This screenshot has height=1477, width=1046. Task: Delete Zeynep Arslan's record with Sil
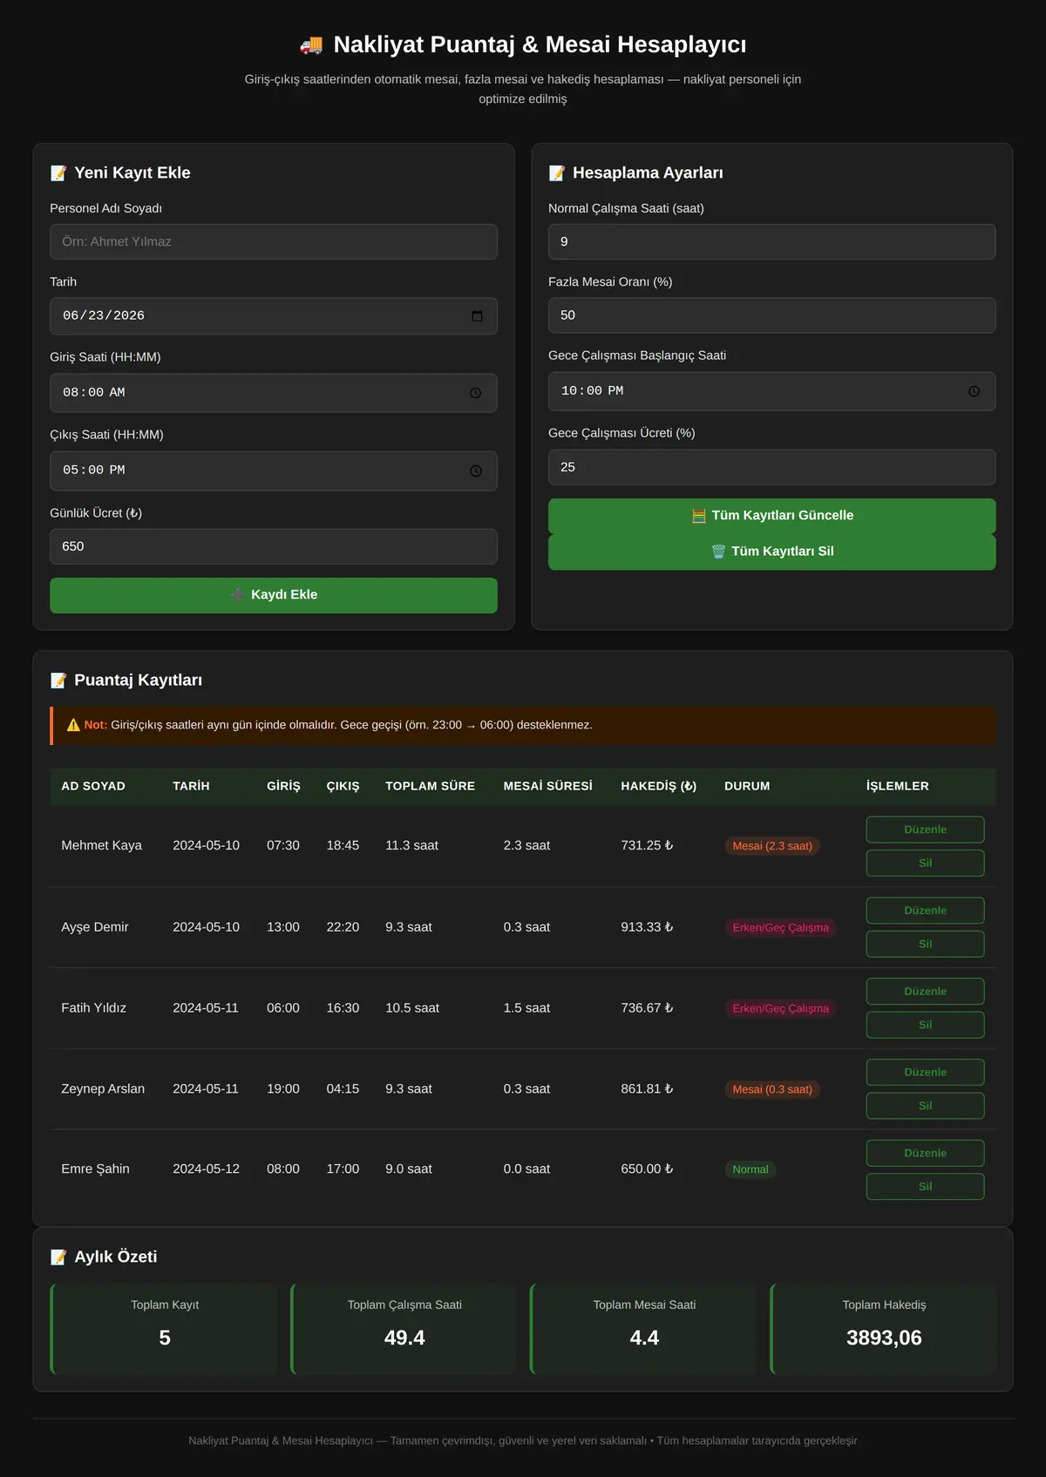pos(926,1106)
